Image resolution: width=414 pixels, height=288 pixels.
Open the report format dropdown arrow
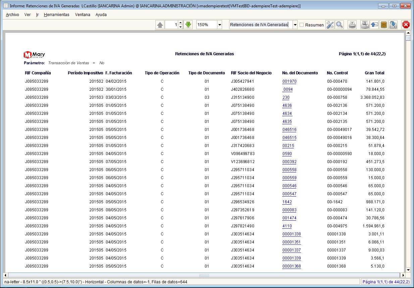click(295, 25)
